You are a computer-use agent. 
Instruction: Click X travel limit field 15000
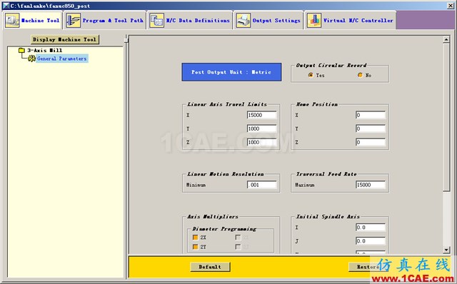pyautogui.click(x=262, y=115)
